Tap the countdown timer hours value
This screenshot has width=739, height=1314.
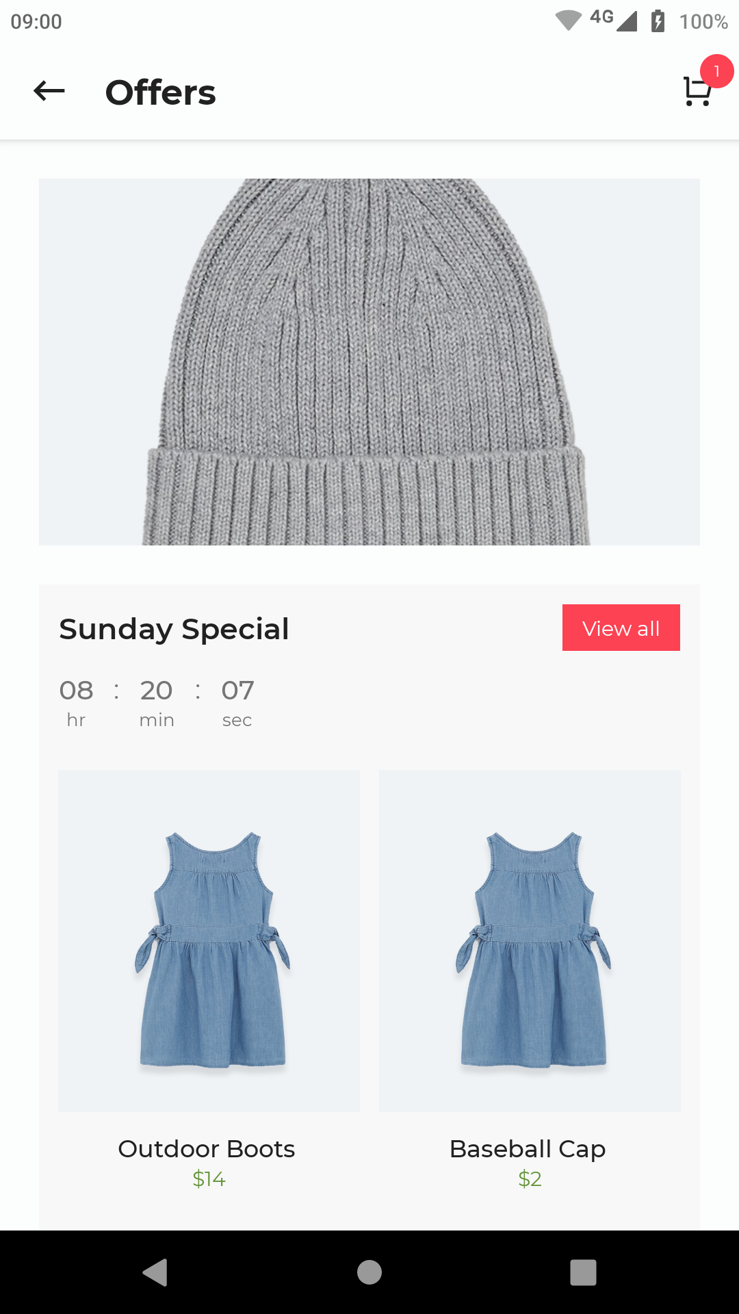(76, 691)
